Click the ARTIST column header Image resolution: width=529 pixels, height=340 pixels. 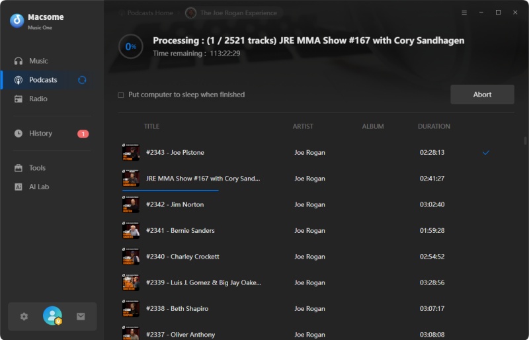(x=303, y=126)
